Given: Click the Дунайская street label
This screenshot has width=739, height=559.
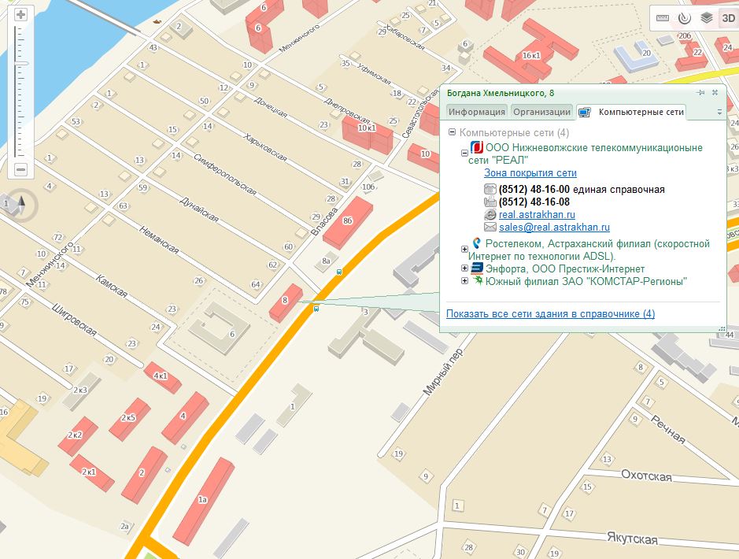Looking at the screenshot, I should (x=199, y=209).
